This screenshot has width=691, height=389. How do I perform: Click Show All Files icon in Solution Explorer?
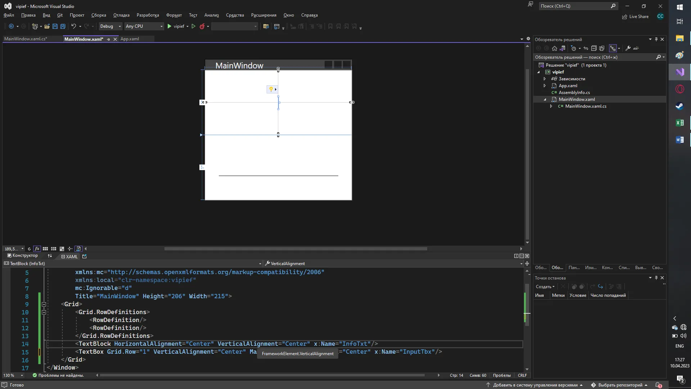pyautogui.click(x=602, y=48)
